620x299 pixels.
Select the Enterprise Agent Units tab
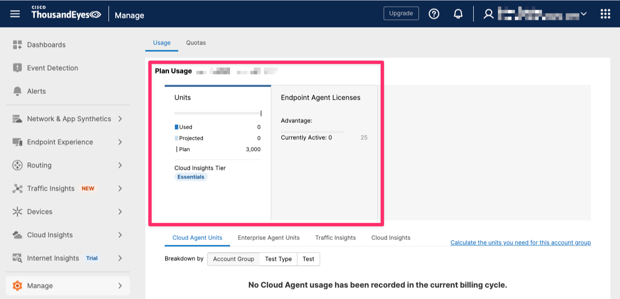pyautogui.click(x=269, y=238)
